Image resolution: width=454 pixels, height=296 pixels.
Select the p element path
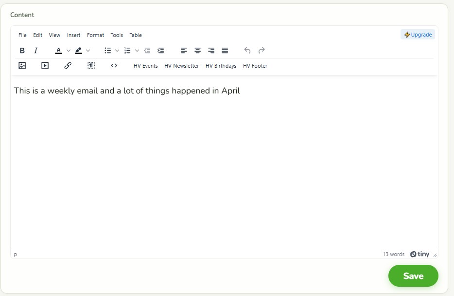coord(16,254)
